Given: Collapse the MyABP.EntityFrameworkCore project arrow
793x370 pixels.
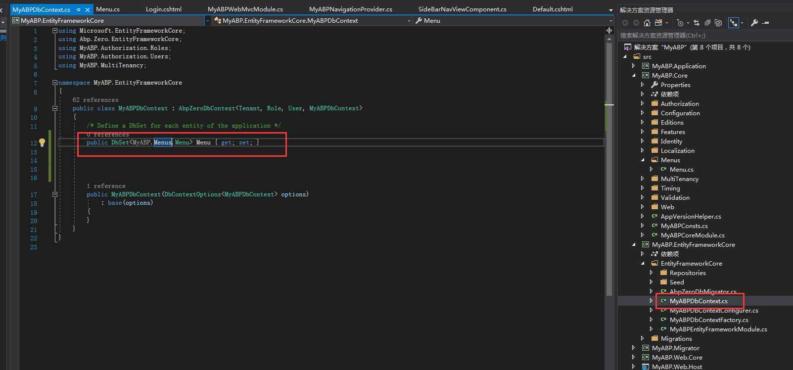Looking at the screenshot, I should coord(634,244).
